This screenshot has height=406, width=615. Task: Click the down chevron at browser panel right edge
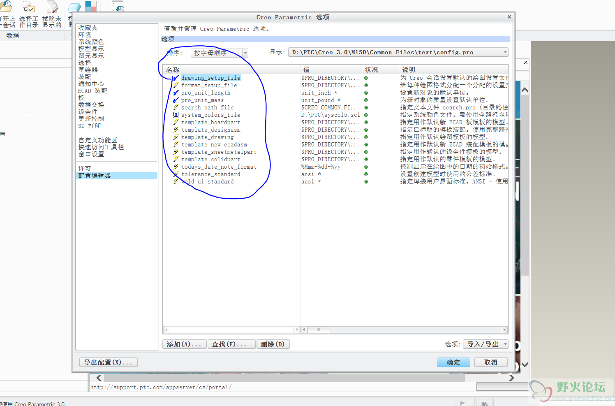(x=525, y=365)
